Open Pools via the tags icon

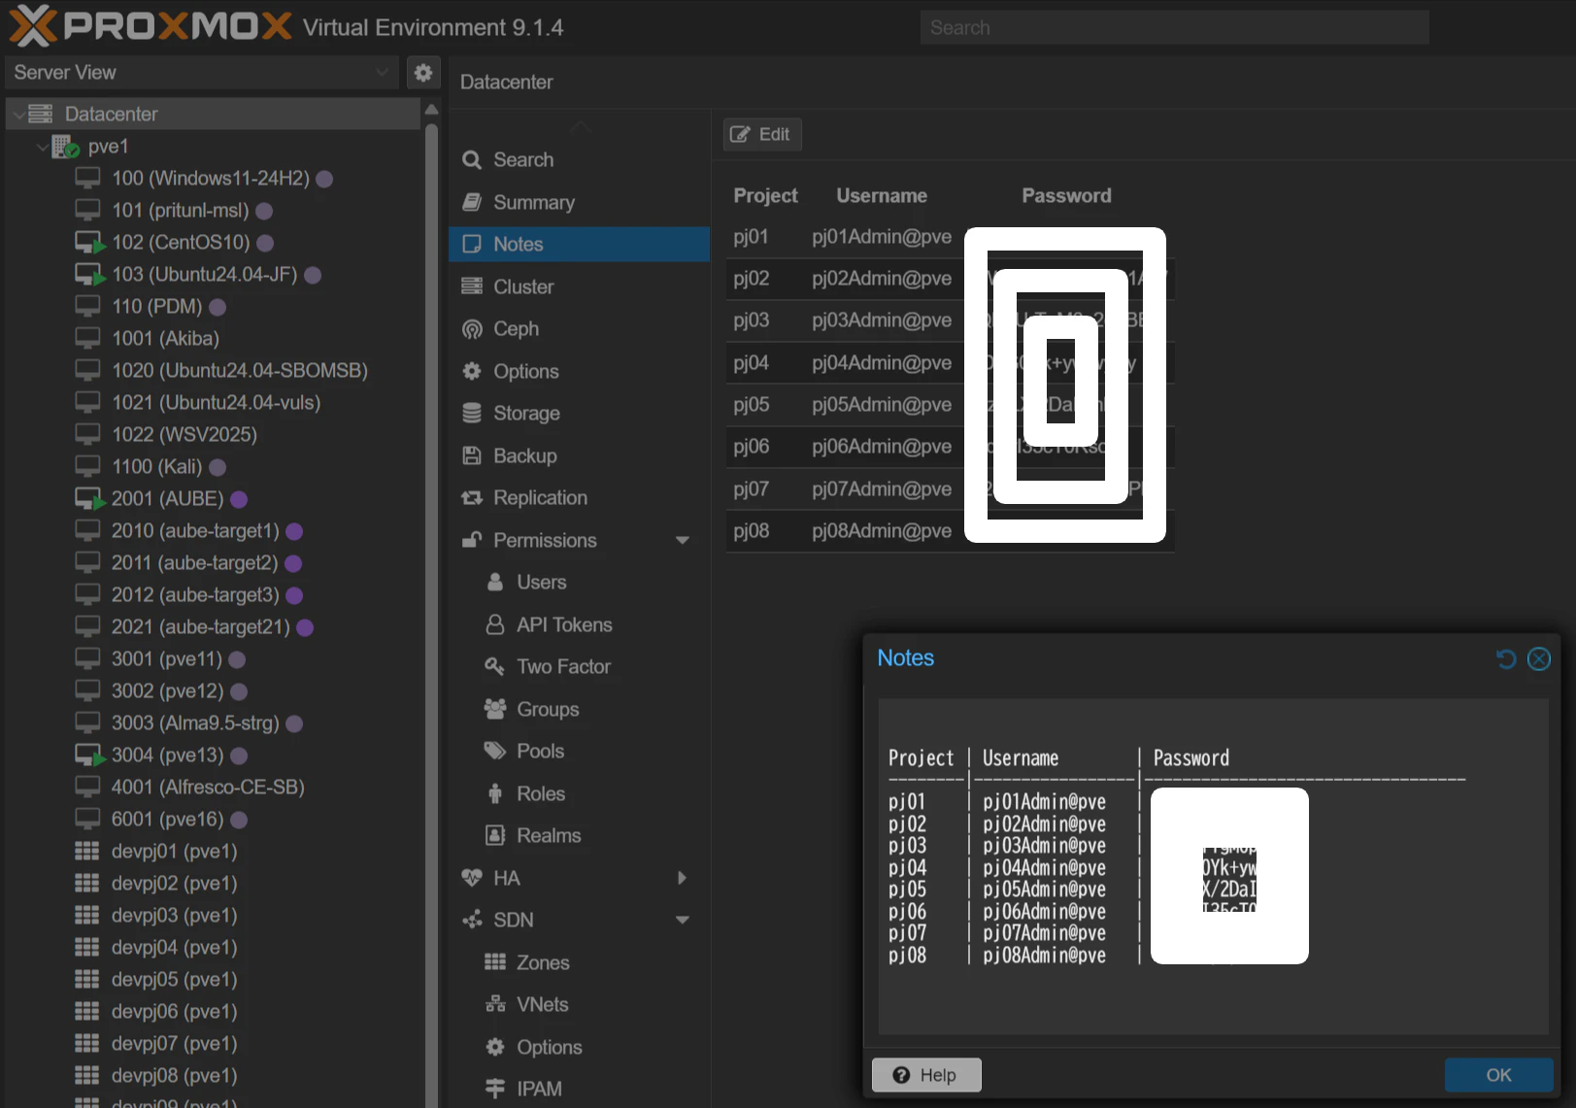(x=495, y=752)
